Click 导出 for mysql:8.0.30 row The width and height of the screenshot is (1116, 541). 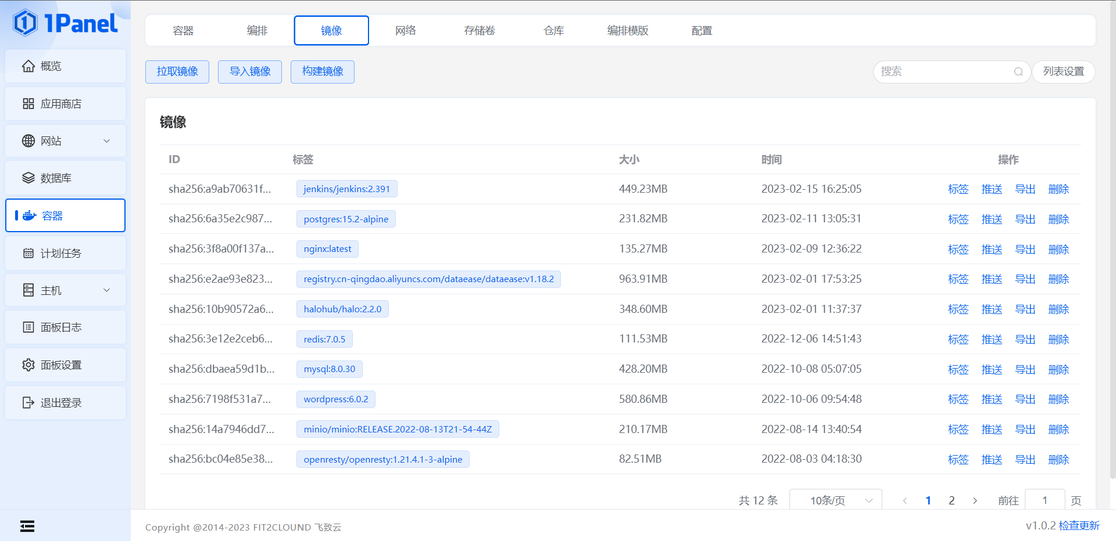coord(1025,370)
